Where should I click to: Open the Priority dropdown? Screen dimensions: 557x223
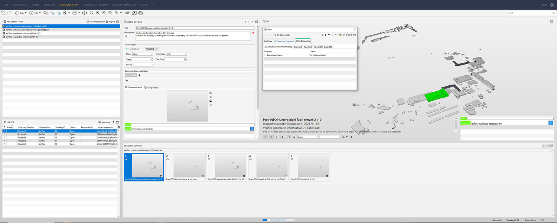(143, 65)
